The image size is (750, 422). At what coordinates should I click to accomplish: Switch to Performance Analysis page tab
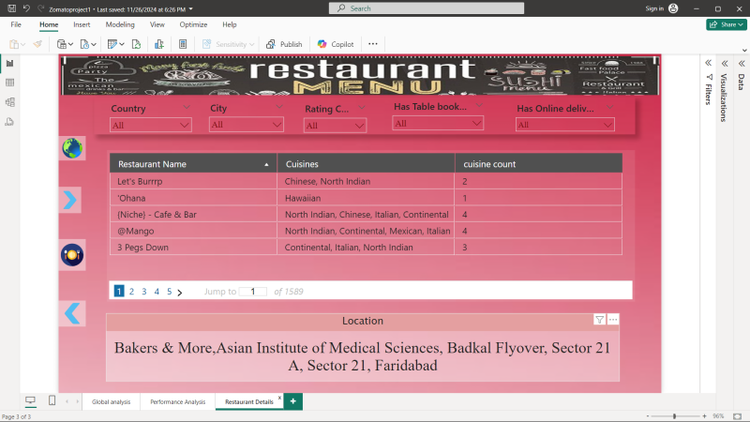(177, 401)
